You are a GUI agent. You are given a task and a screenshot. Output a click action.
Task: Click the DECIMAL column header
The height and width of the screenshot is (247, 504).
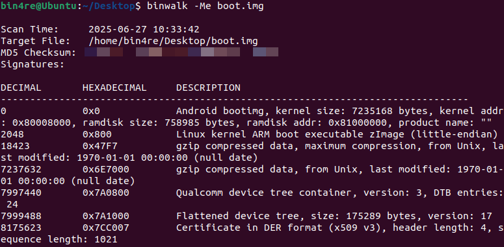point(21,88)
